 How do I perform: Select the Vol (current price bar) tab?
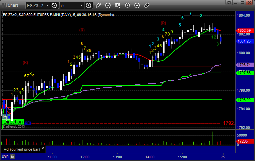(x=22, y=149)
